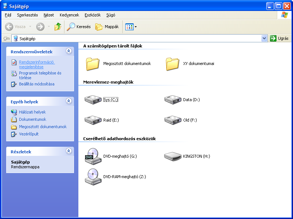Open the Kedvencek menu
The width and height of the screenshot is (293, 219).
click(69, 15)
